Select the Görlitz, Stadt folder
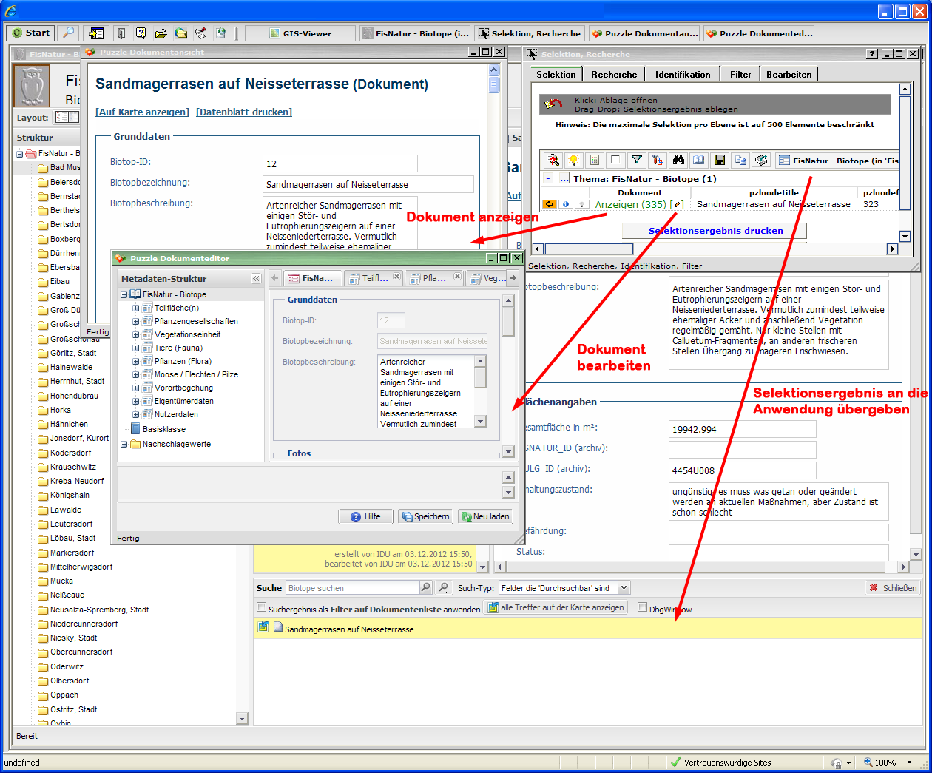 click(72, 354)
